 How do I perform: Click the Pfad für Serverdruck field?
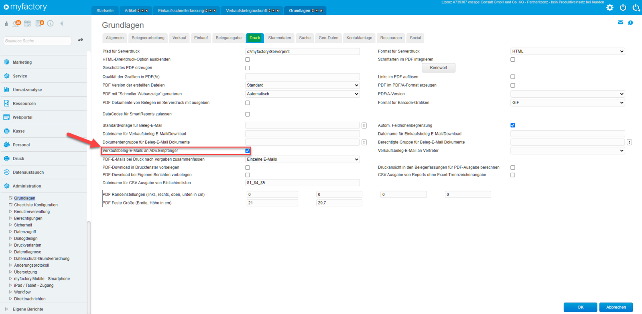[x=303, y=51]
